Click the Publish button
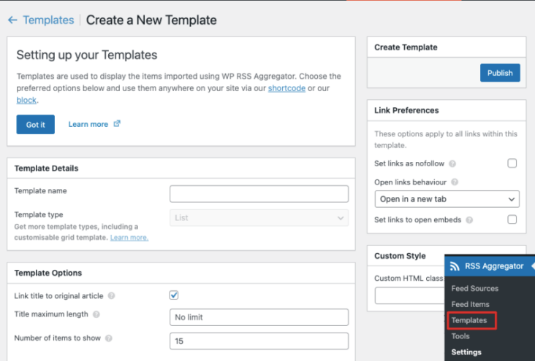The height and width of the screenshot is (361, 535). (500, 73)
